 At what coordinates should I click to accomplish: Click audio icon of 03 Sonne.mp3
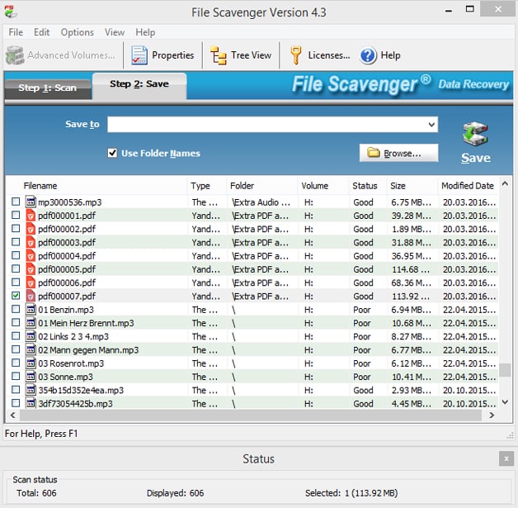tap(31, 377)
